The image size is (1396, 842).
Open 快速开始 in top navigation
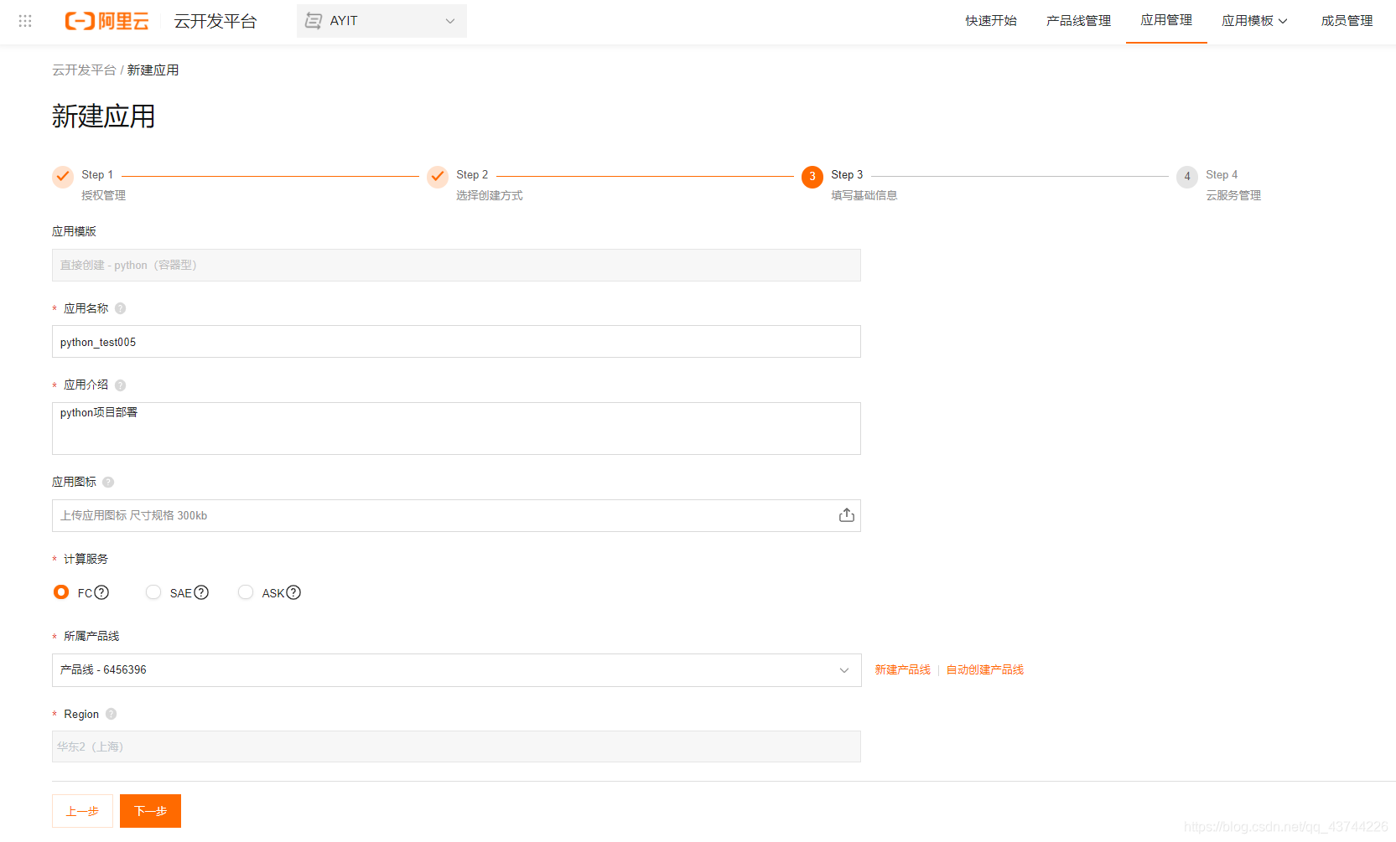991,21
